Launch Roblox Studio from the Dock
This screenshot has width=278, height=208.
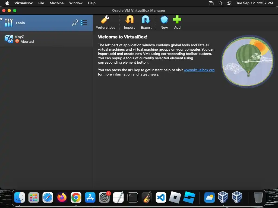coord(189,197)
